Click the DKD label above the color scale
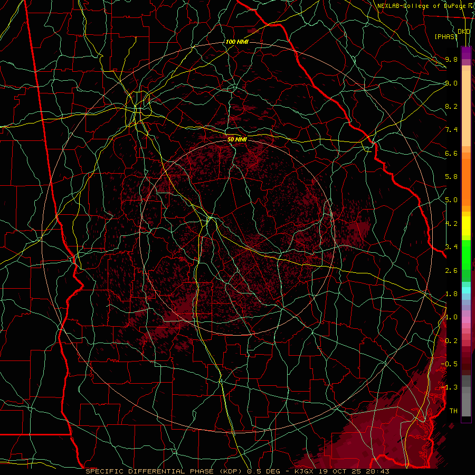Viewport: 475px width, 475px height. (464, 31)
